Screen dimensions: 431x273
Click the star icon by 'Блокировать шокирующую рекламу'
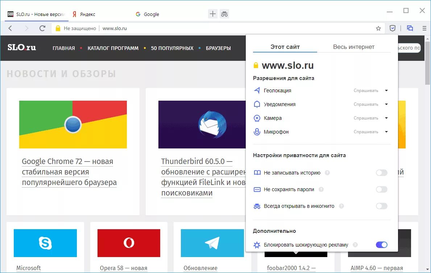[x=257, y=245]
